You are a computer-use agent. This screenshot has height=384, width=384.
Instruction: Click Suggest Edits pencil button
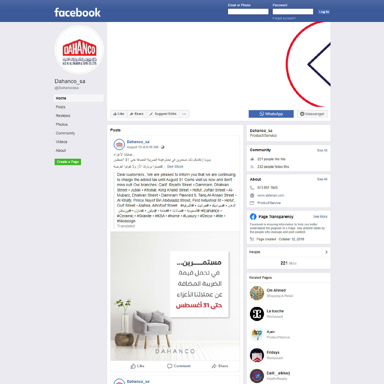click(x=163, y=114)
